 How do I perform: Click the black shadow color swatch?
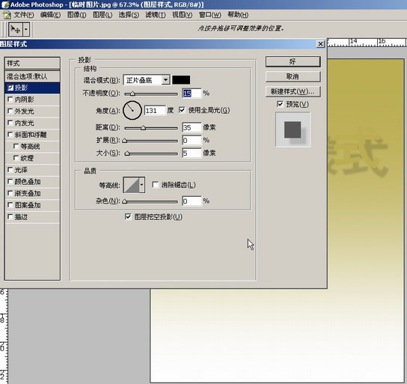181,80
